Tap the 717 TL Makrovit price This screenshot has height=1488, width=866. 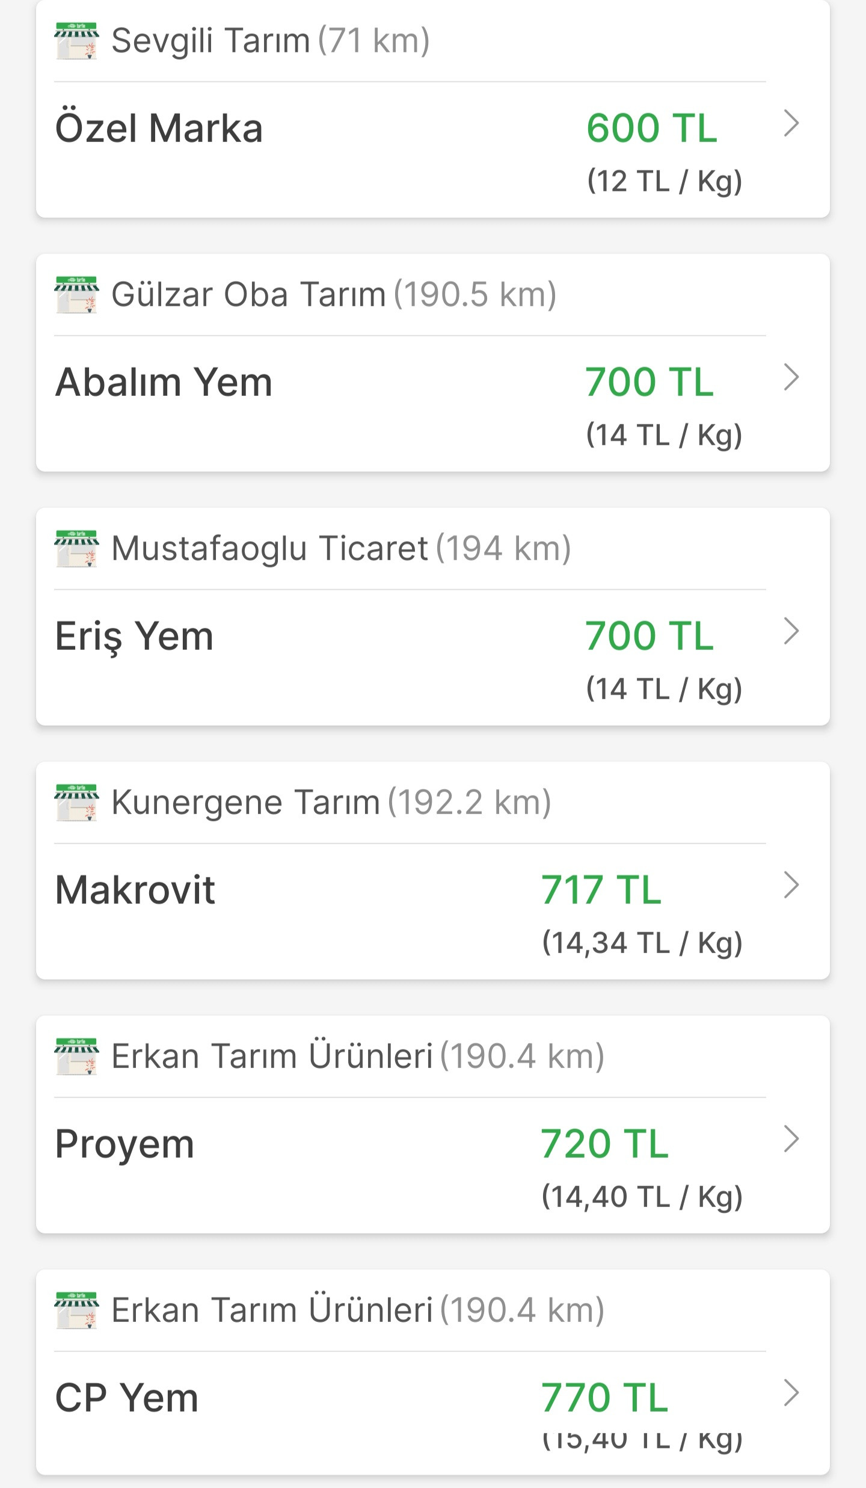[601, 890]
